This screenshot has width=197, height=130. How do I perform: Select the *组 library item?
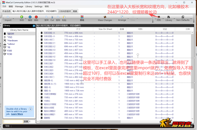pos(9,47)
